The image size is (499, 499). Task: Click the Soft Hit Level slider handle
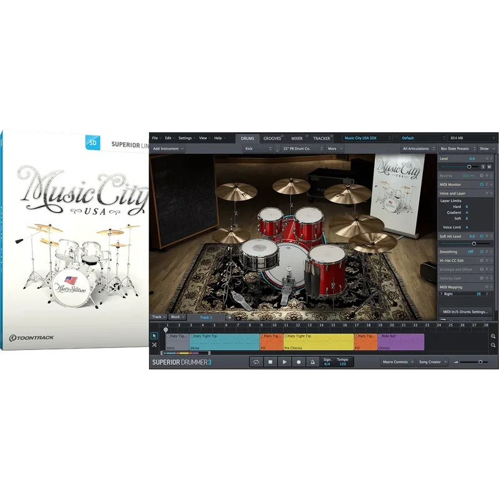pyautogui.click(x=474, y=243)
